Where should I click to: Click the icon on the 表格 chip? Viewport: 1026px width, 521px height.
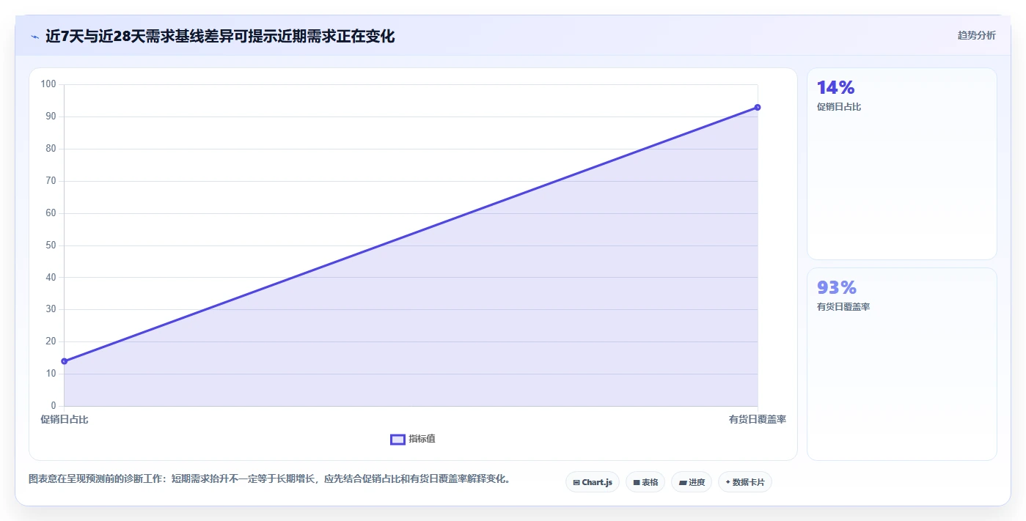tap(637, 482)
